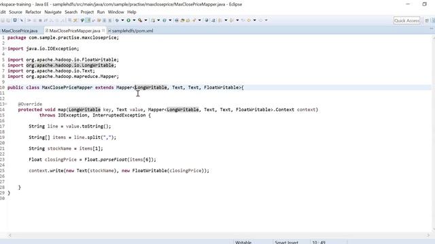Click the import java.io.IOException line
The width and height of the screenshot is (435, 244).
43,49
